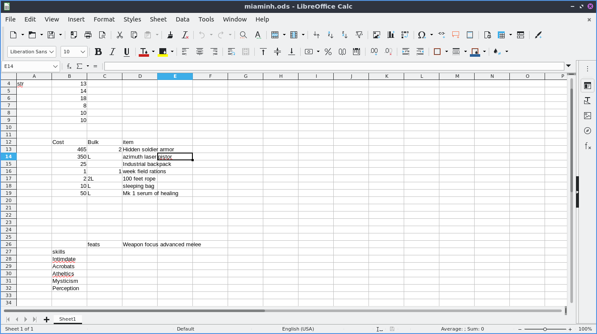Click the Save document icon
Viewport: 597px width, 334px height.
[x=51, y=35]
